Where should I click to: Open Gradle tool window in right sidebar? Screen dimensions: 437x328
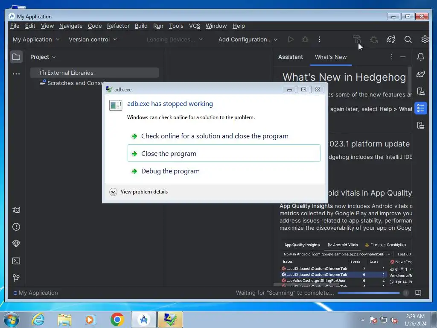pyautogui.click(x=421, y=74)
